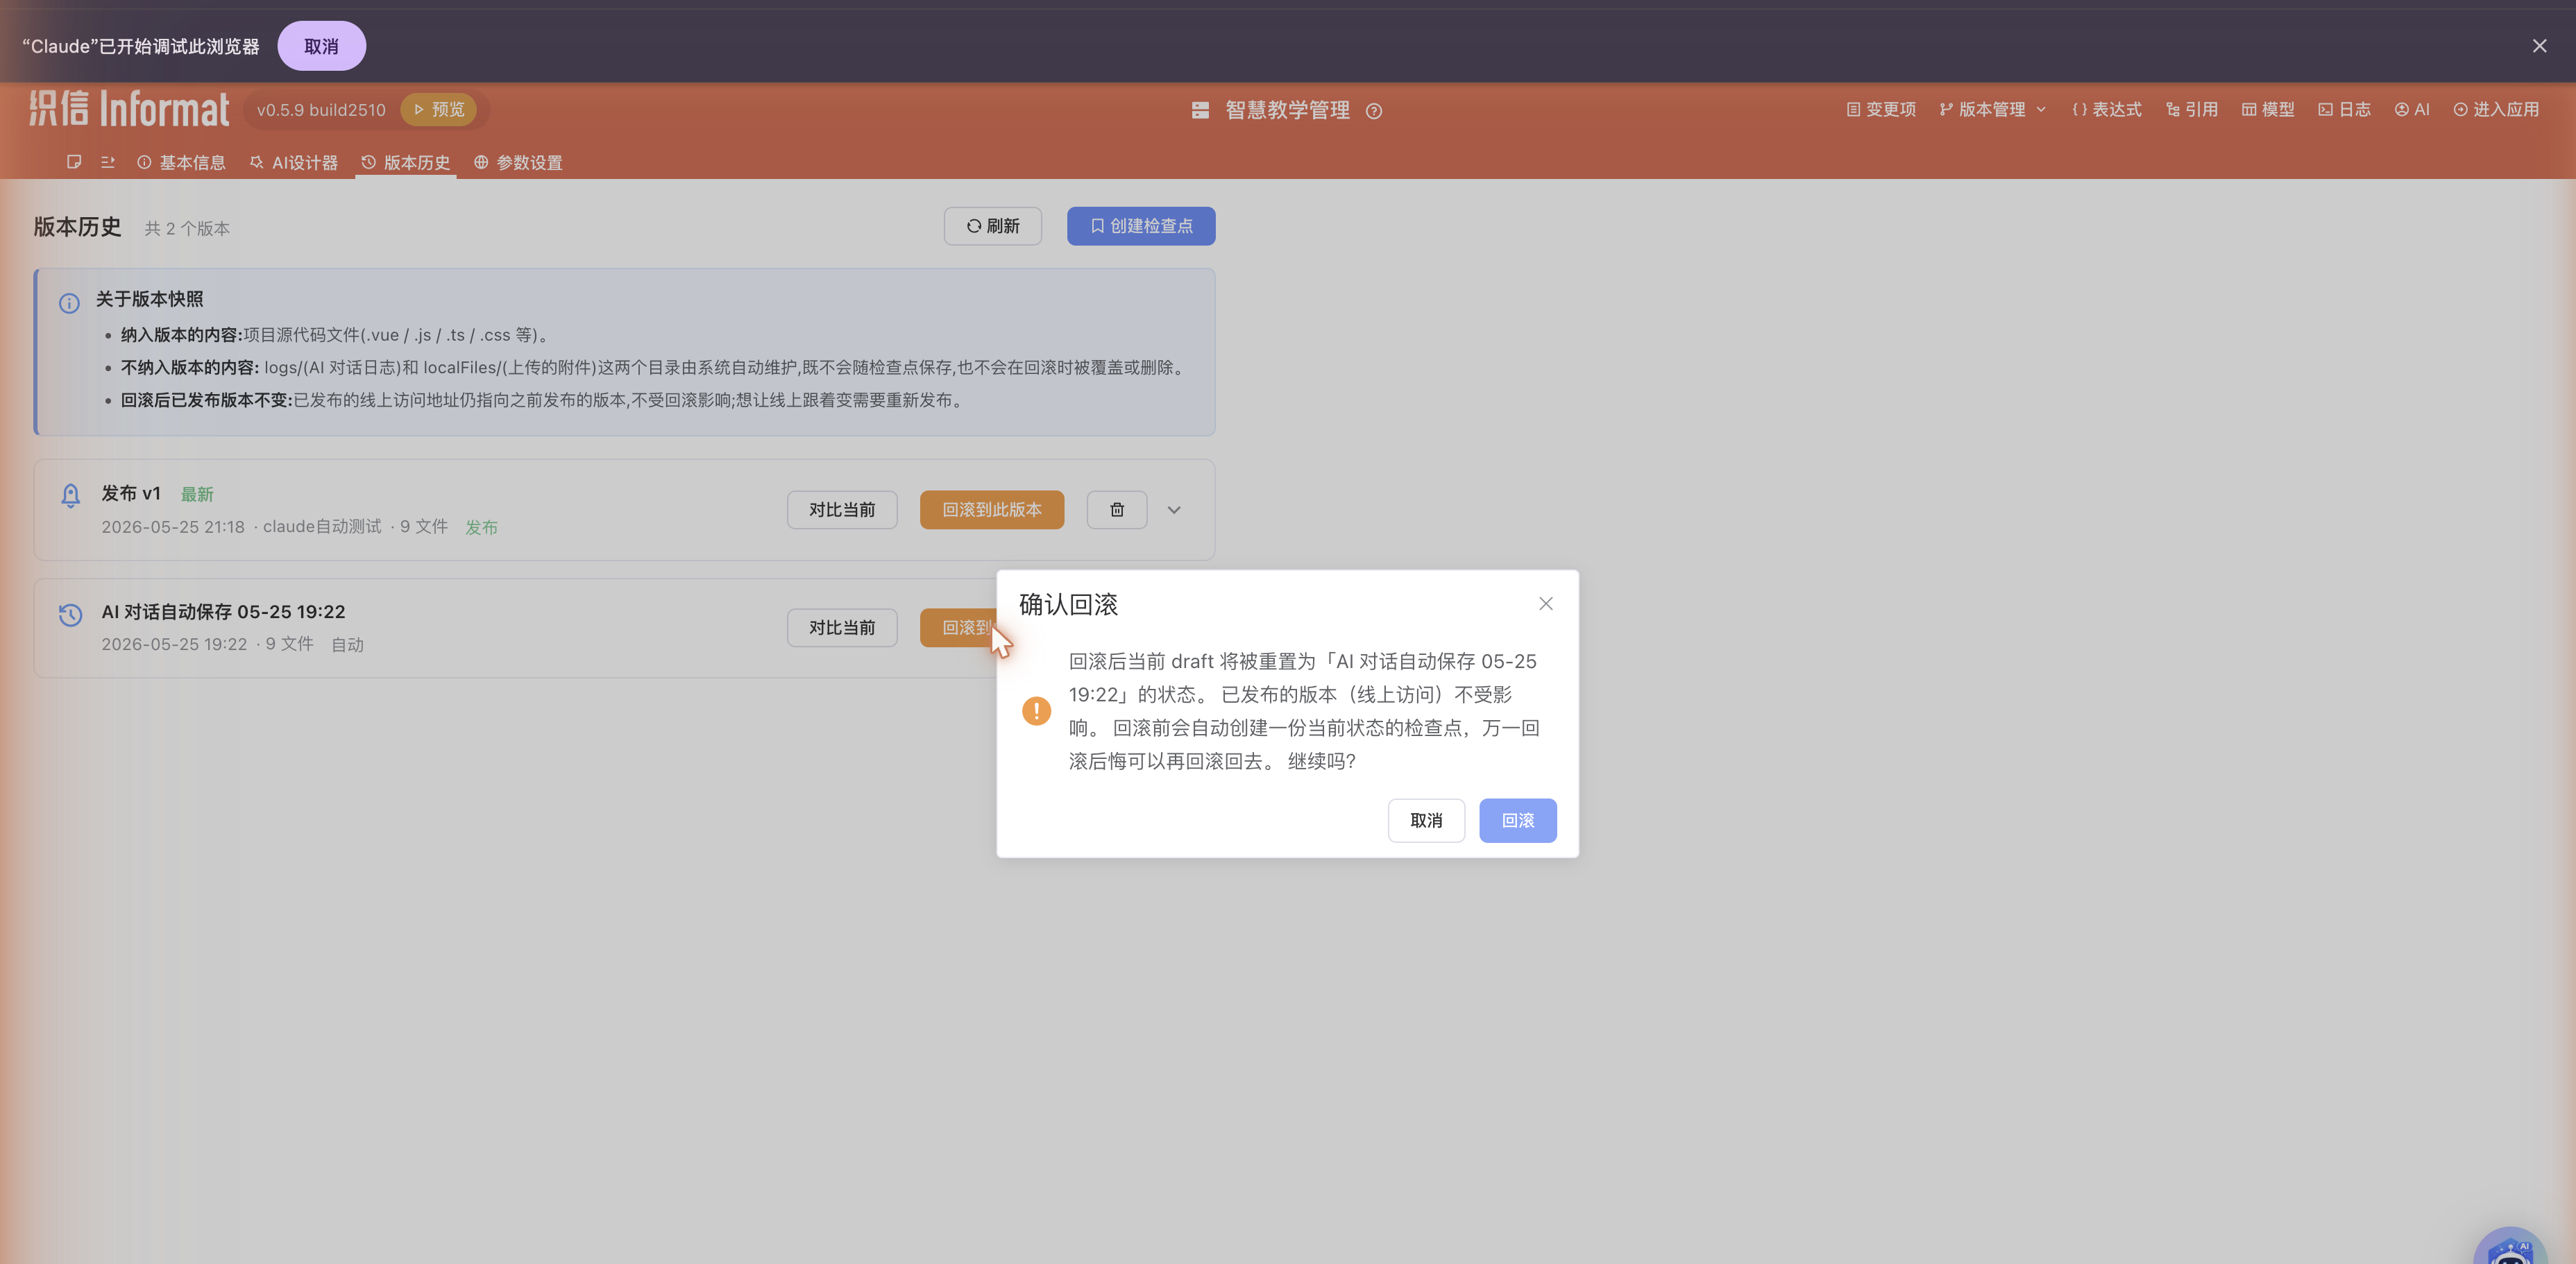The height and width of the screenshot is (1264, 2576).
Task: Close the 确认回滚 dialog via X icon
Action: pyautogui.click(x=1545, y=603)
